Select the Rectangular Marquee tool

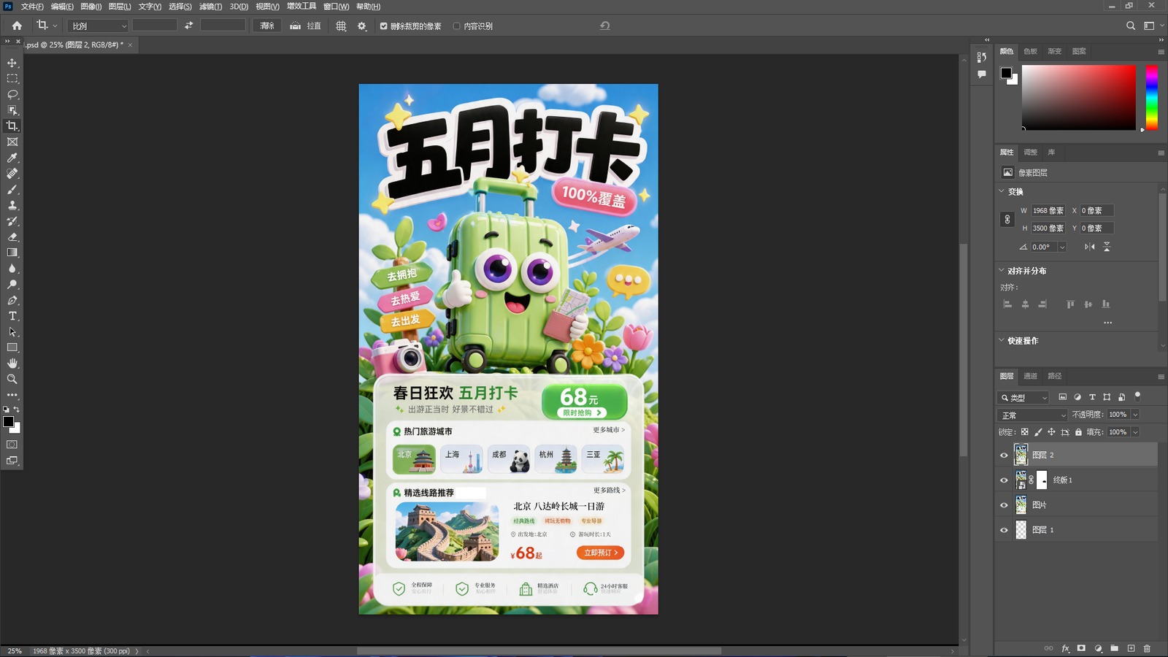click(x=12, y=78)
